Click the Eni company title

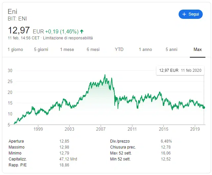[12, 12]
